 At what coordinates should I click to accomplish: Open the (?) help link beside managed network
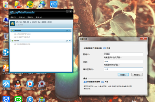(103, 82)
